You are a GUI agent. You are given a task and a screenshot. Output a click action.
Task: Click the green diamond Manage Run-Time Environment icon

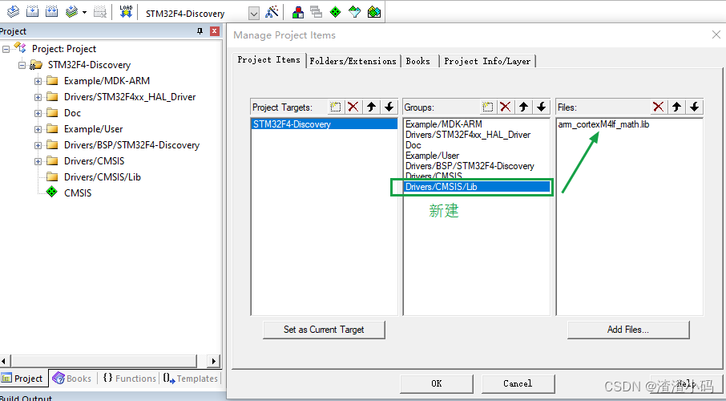(x=335, y=12)
